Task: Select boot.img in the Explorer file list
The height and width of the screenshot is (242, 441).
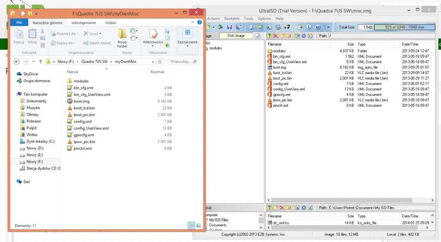Action: click(81, 101)
